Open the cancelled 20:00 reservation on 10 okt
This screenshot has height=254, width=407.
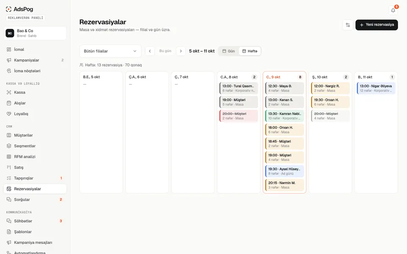click(x=330, y=116)
